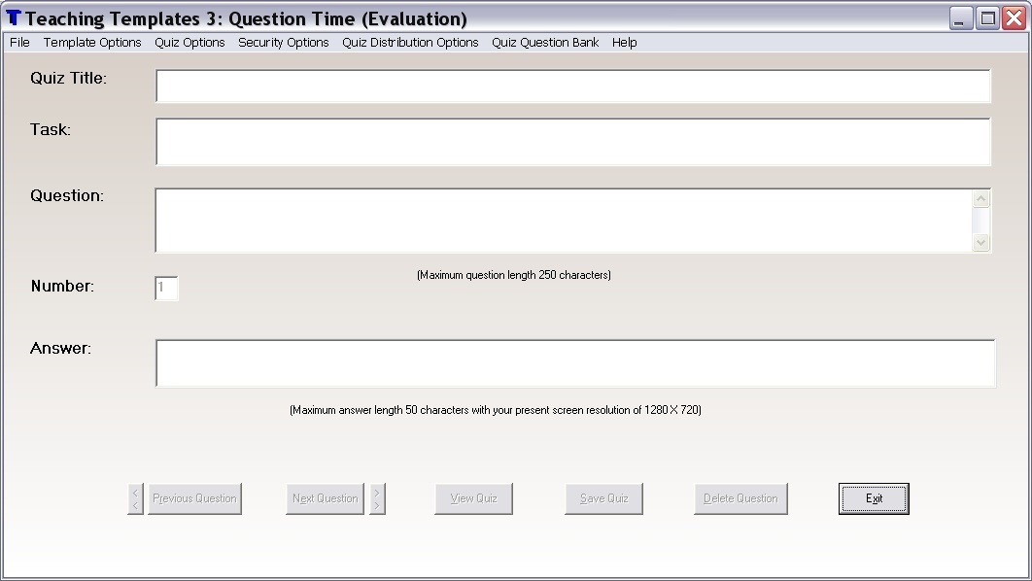Open the Quiz Question Bank menu
Image resolution: width=1032 pixels, height=581 pixels.
coord(545,42)
